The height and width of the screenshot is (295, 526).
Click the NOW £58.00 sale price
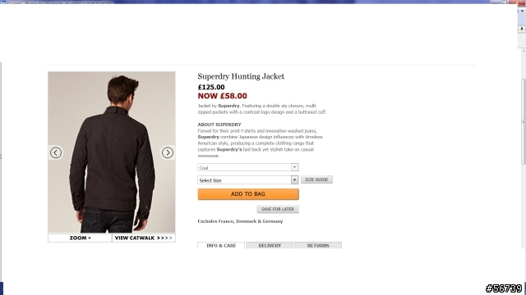(222, 96)
